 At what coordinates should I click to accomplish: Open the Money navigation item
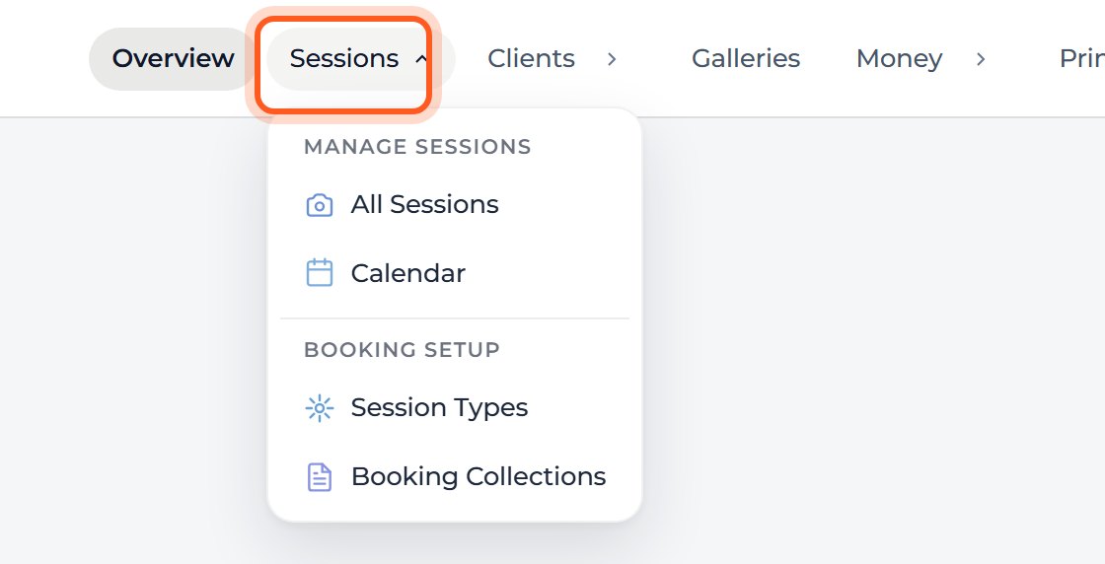[x=899, y=58]
